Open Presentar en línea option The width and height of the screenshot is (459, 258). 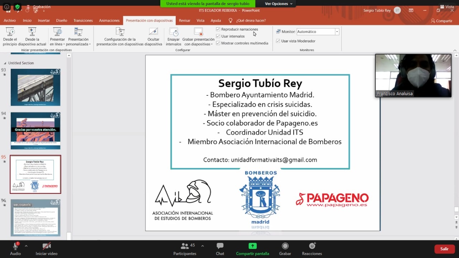pos(57,37)
